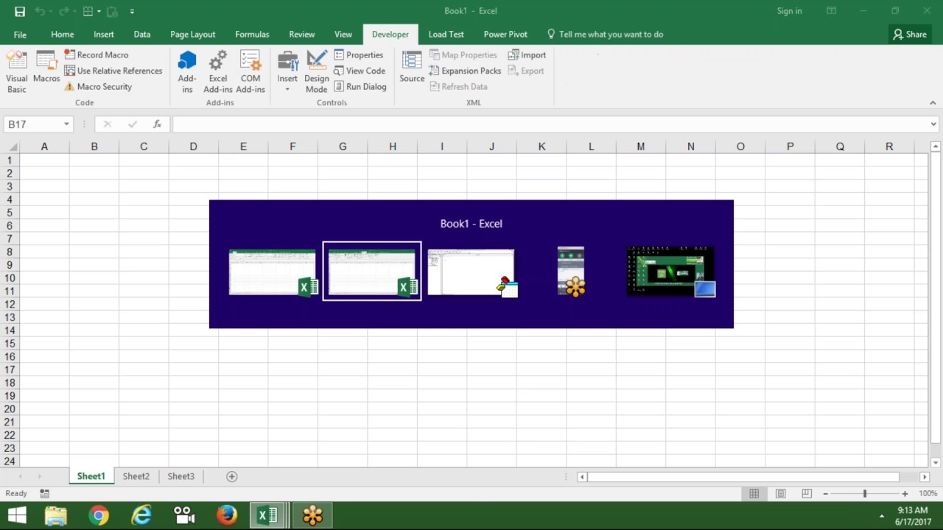Expand Customize Quick Access Toolbar arrow

coord(132,11)
